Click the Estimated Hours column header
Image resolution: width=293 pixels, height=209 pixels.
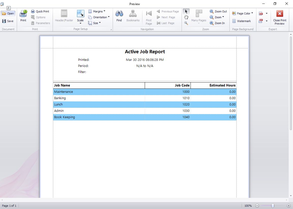pos(214,85)
